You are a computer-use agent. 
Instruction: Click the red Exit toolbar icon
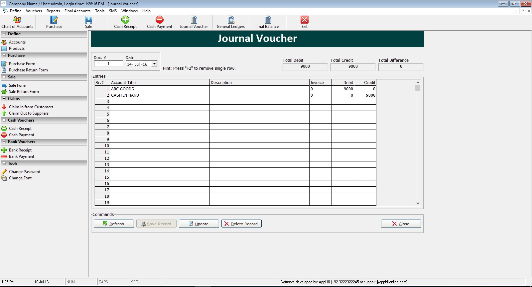[x=304, y=22]
